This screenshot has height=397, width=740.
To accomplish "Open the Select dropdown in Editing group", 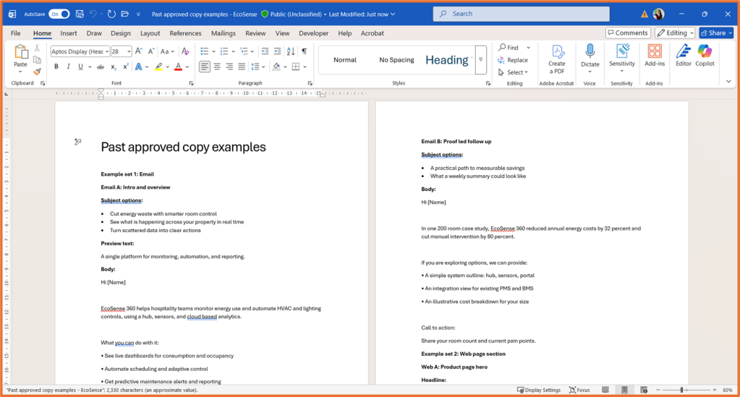I will pyautogui.click(x=514, y=72).
